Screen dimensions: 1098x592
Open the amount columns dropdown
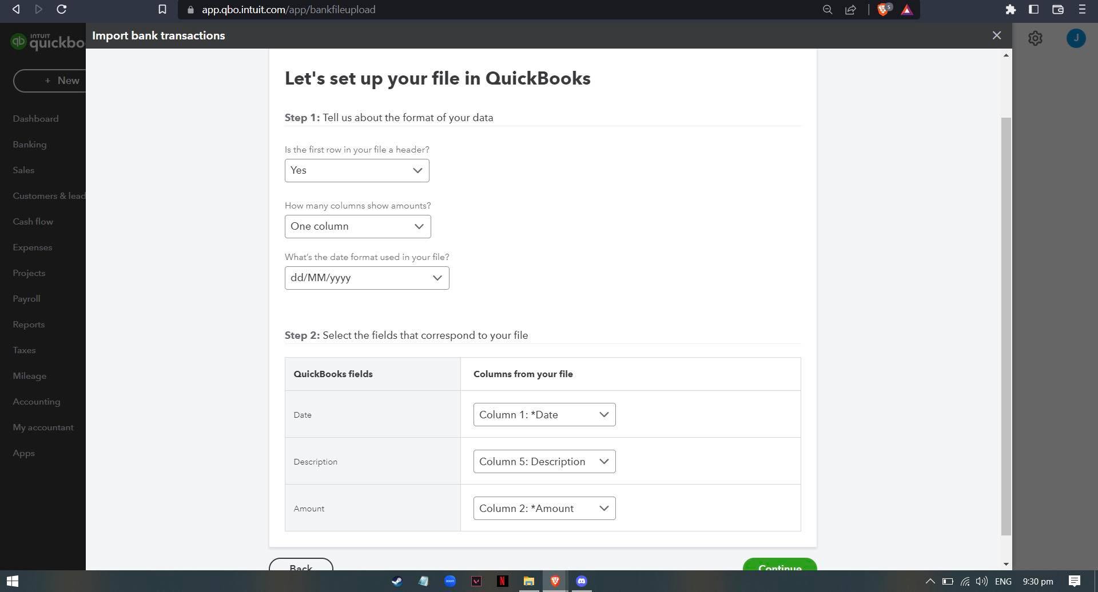tap(357, 226)
